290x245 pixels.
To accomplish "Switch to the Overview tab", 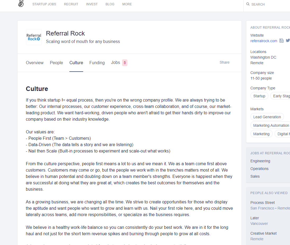I will pos(35,63).
